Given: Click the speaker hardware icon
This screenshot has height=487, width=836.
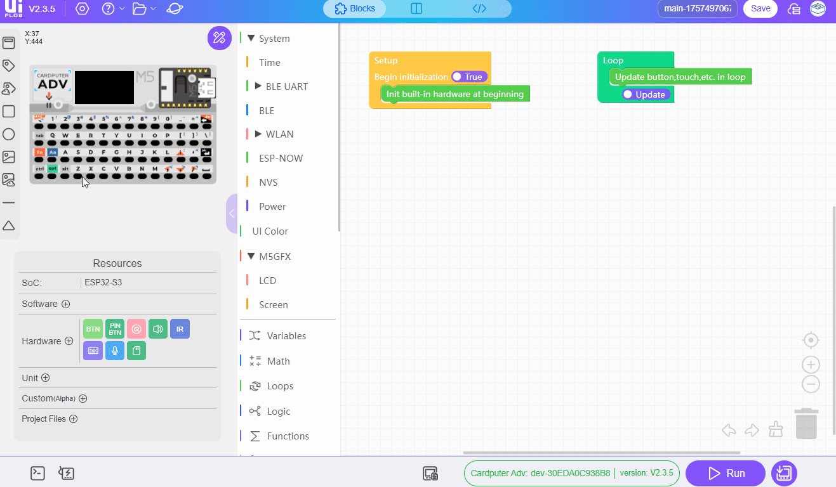Looking at the screenshot, I should tap(158, 329).
